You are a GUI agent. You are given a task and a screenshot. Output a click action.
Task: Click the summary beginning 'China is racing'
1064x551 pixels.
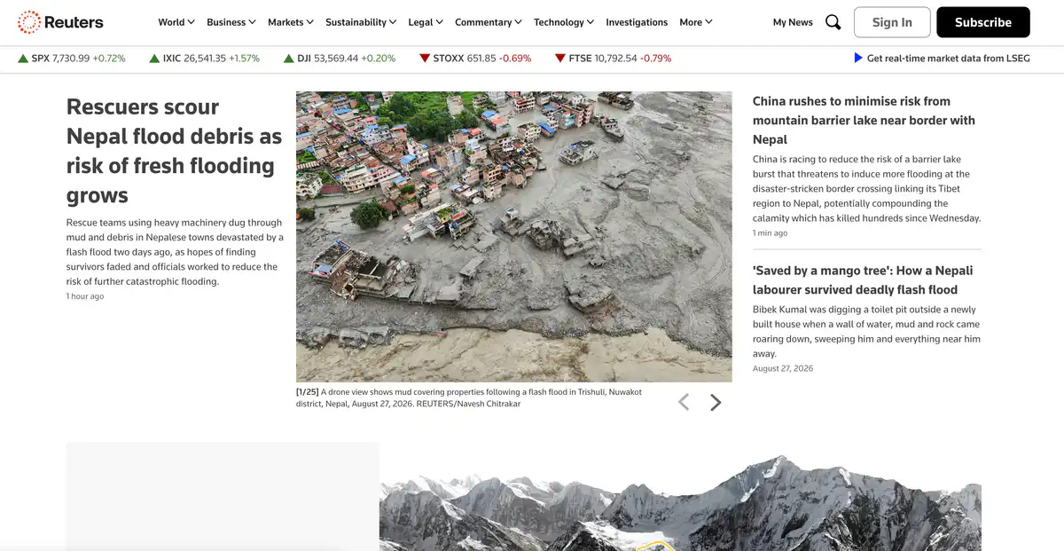[867, 189]
